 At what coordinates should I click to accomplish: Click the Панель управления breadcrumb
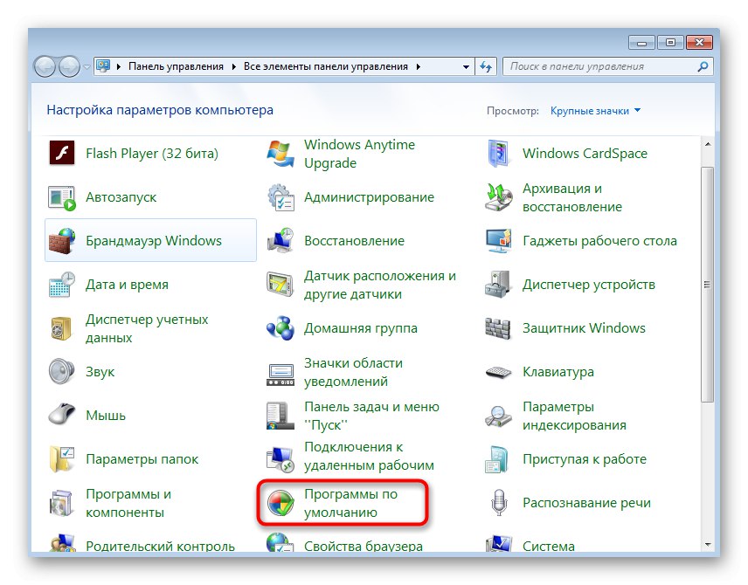tap(176, 66)
